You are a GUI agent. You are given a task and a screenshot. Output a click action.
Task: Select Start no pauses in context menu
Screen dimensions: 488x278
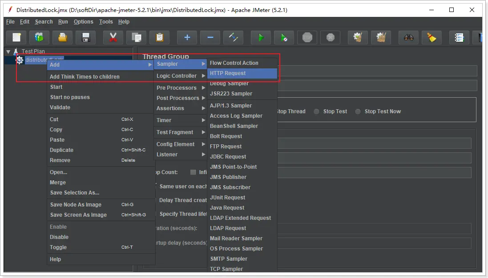101,97
